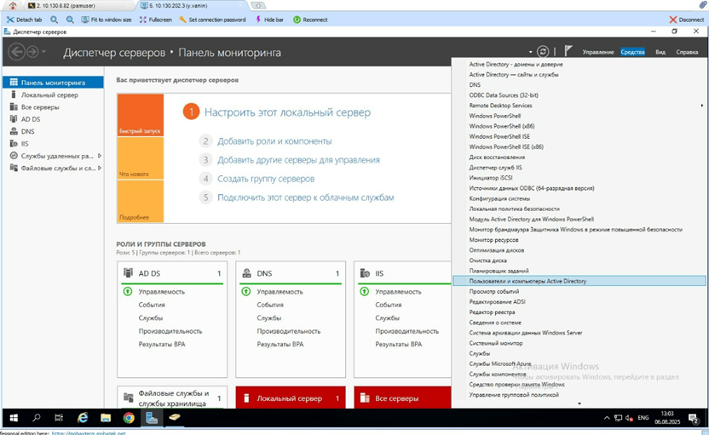Open the notifications flag icon
Viewport: 709px width, 435px height.
[568, 51]
